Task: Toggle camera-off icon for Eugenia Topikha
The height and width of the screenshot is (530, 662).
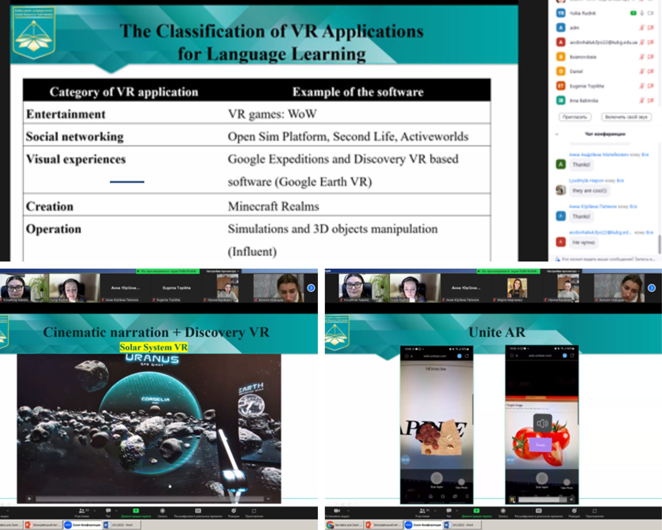Action: click(x=650, y=86)
